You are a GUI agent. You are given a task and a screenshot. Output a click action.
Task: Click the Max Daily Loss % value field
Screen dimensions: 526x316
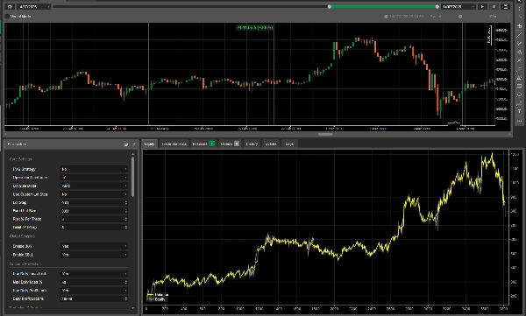(94, 282)
